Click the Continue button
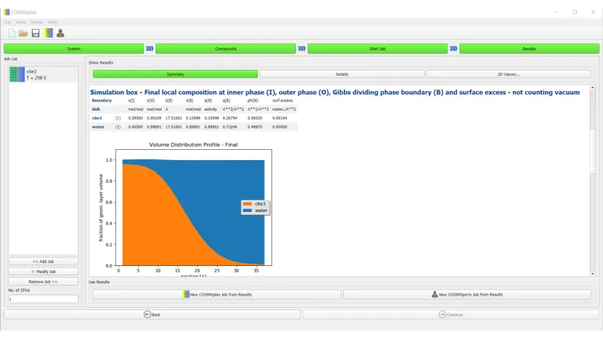 point(451,315)
